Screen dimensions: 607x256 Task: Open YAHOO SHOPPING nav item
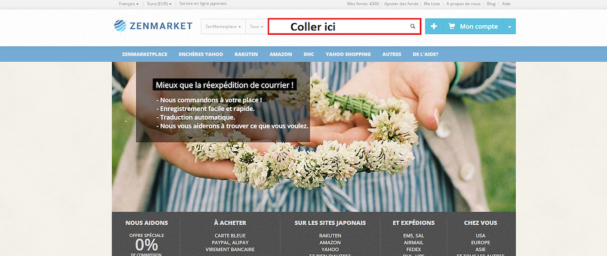tap(348, 54)
